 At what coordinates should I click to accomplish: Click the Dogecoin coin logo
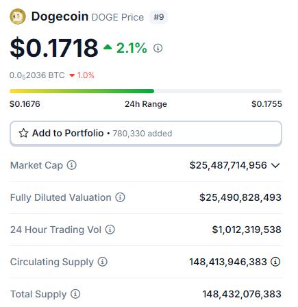click(18, 16)
